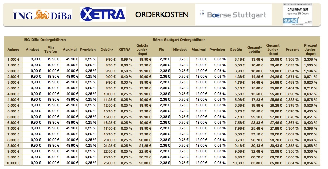The height and width of the screenshot is (169, 328).
Task: Click the 'Prozent Junior-depot' column header
Action: [x=311, y=50]
